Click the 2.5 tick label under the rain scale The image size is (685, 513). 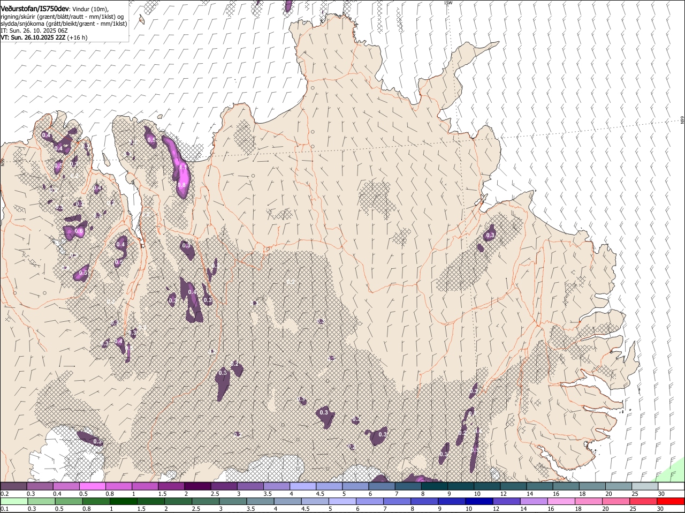pyautogui.click(x=196, y=509)
